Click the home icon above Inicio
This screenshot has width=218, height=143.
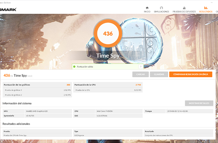click(147, 8)
